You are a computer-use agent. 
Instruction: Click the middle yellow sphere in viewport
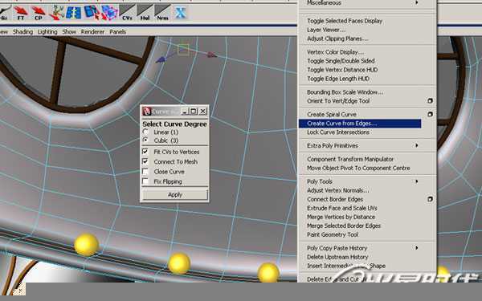pos(179,263)
